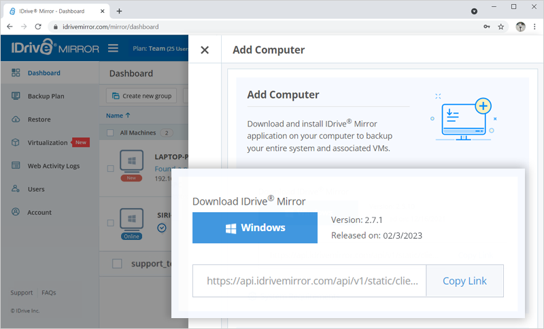
Task: Click the Version: 2.7.1 text
Action: [x=356, y=220]
